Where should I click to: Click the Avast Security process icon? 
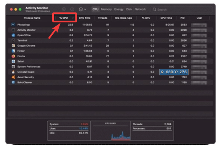click(x=13, y=77)
